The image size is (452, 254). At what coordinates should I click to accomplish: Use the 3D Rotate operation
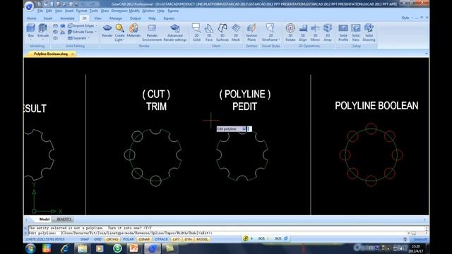click(x=290, y=32)
